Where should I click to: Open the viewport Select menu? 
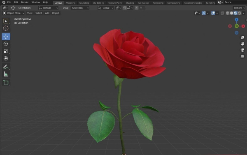click(x=39, y=13)
